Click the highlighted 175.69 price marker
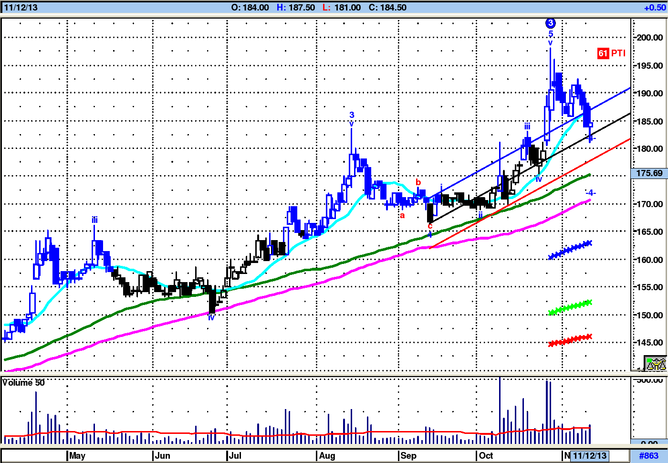Screen dimensions: 668x463 pos(649,173)
